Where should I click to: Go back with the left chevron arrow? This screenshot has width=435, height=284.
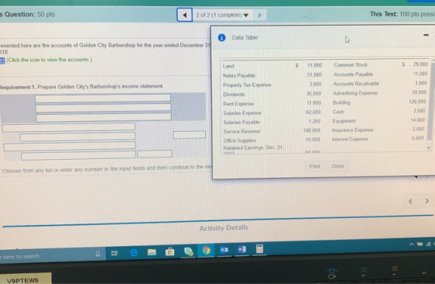(410, 201)
